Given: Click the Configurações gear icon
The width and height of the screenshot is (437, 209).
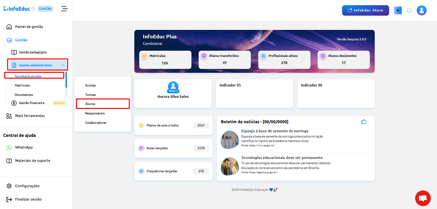Looking at the screenshot, I should coord(9,186).
